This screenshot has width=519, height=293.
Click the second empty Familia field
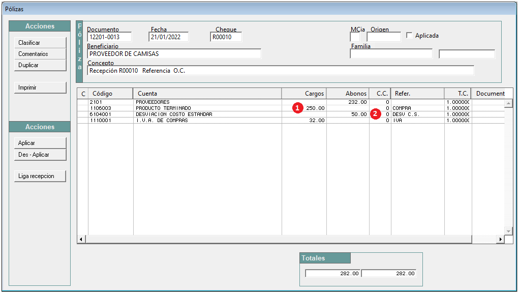[x=467, y=54]
